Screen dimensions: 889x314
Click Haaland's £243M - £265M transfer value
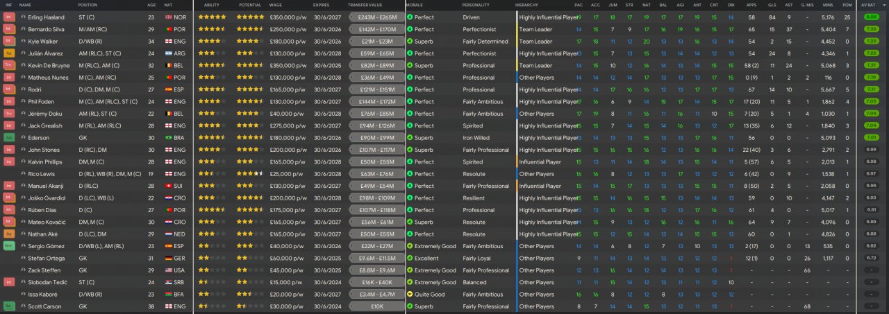click(377, 17)
